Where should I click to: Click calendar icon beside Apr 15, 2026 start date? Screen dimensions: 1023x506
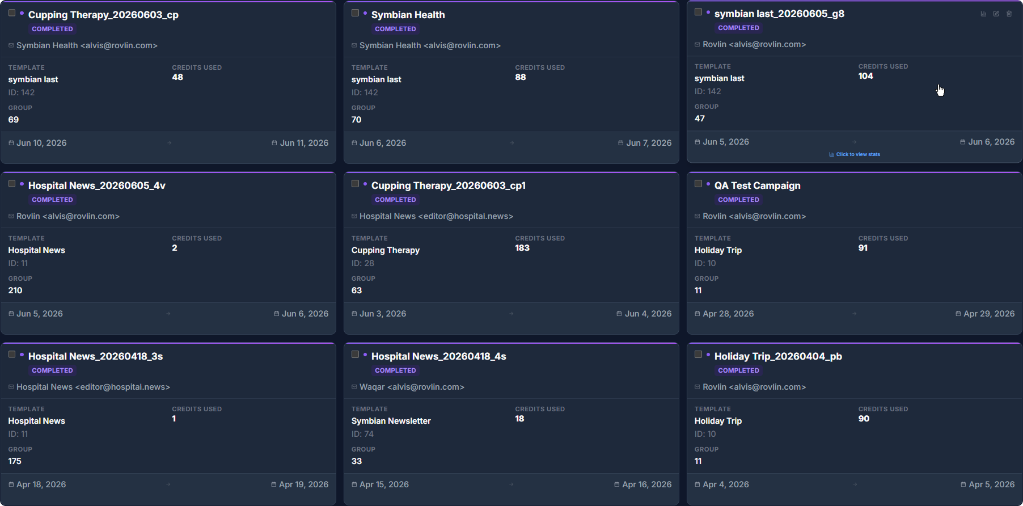click(x=354, y=484)
